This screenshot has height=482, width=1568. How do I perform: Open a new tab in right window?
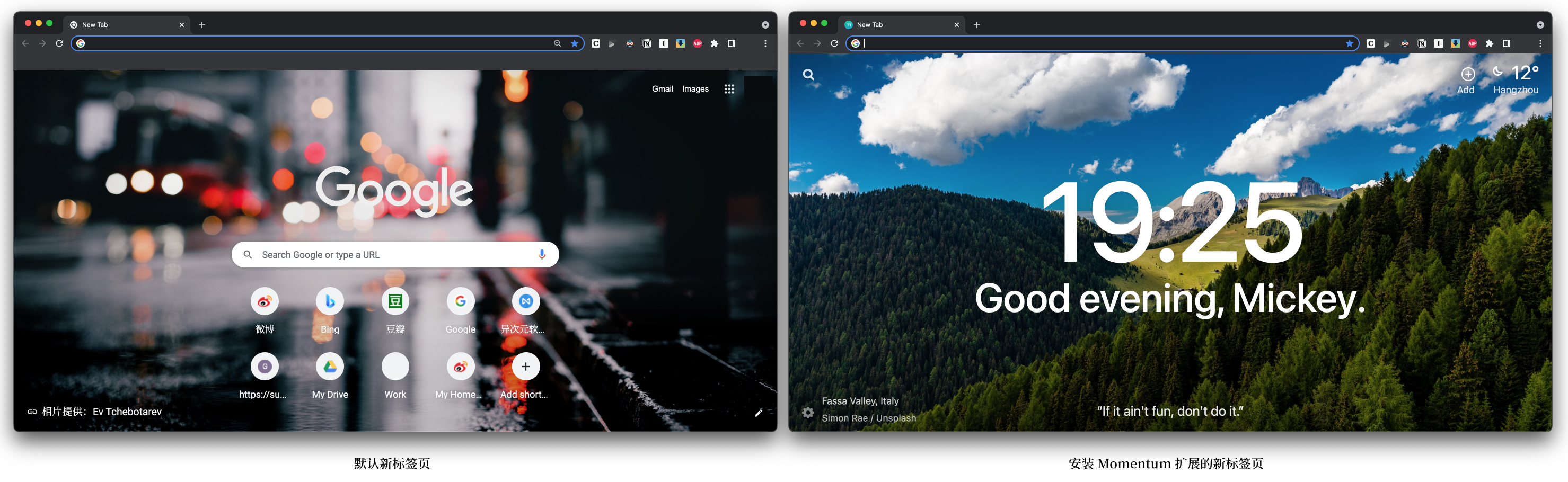[977, 25]
